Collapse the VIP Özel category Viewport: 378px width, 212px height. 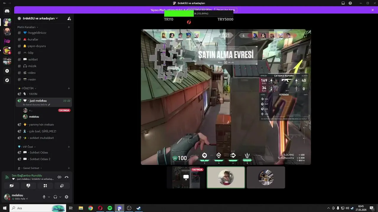(27, 147)
